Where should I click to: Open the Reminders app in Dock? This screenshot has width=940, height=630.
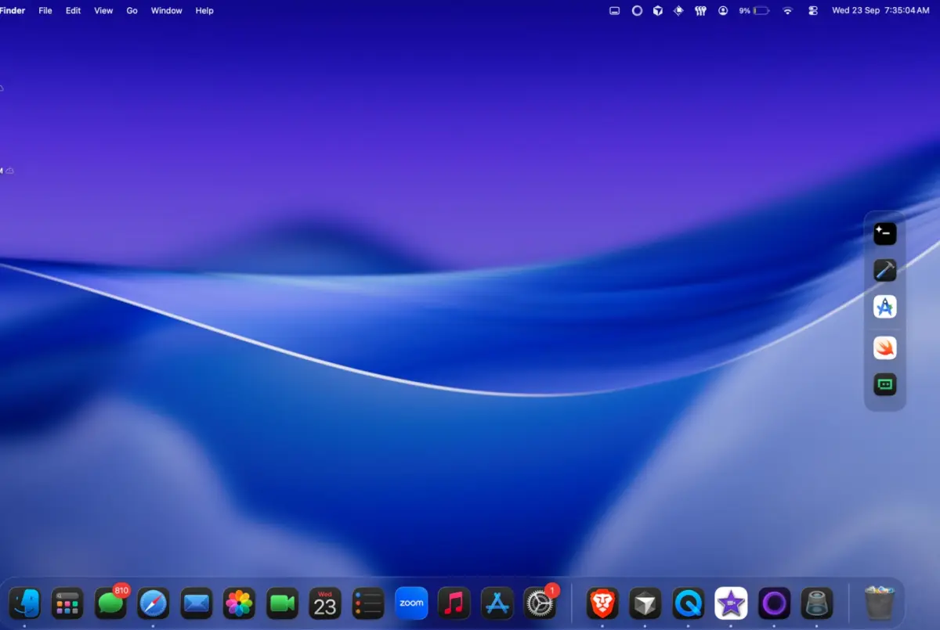point(368,603)
